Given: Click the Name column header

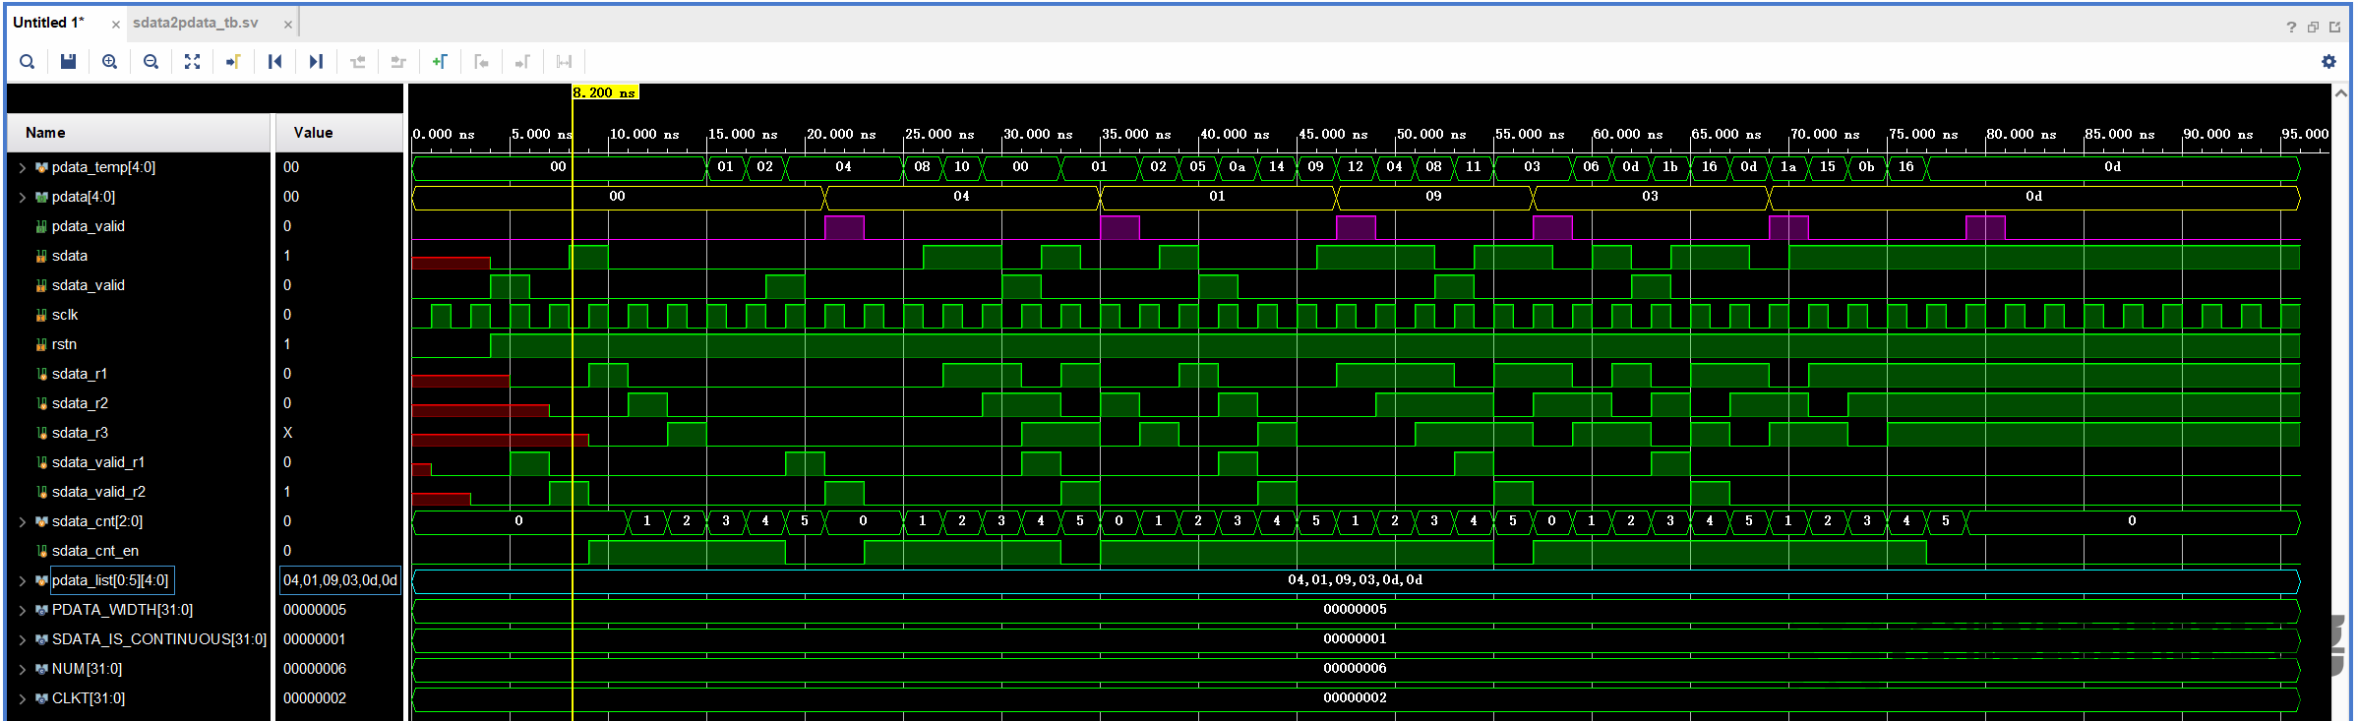Looking at the screenshot, I should (139, 133).
